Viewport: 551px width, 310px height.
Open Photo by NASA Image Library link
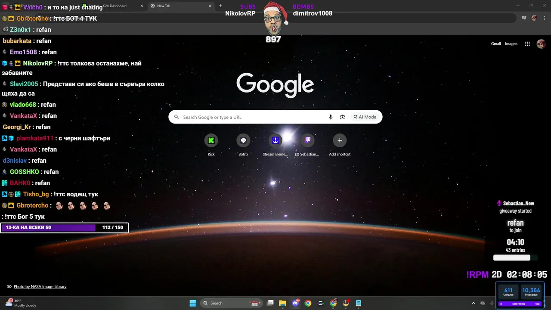(40, 286)
